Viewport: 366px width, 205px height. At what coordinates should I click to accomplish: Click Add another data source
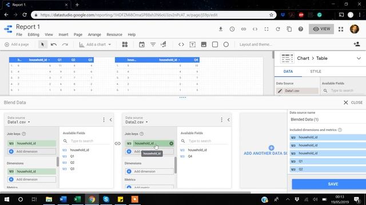pos(265,150)
